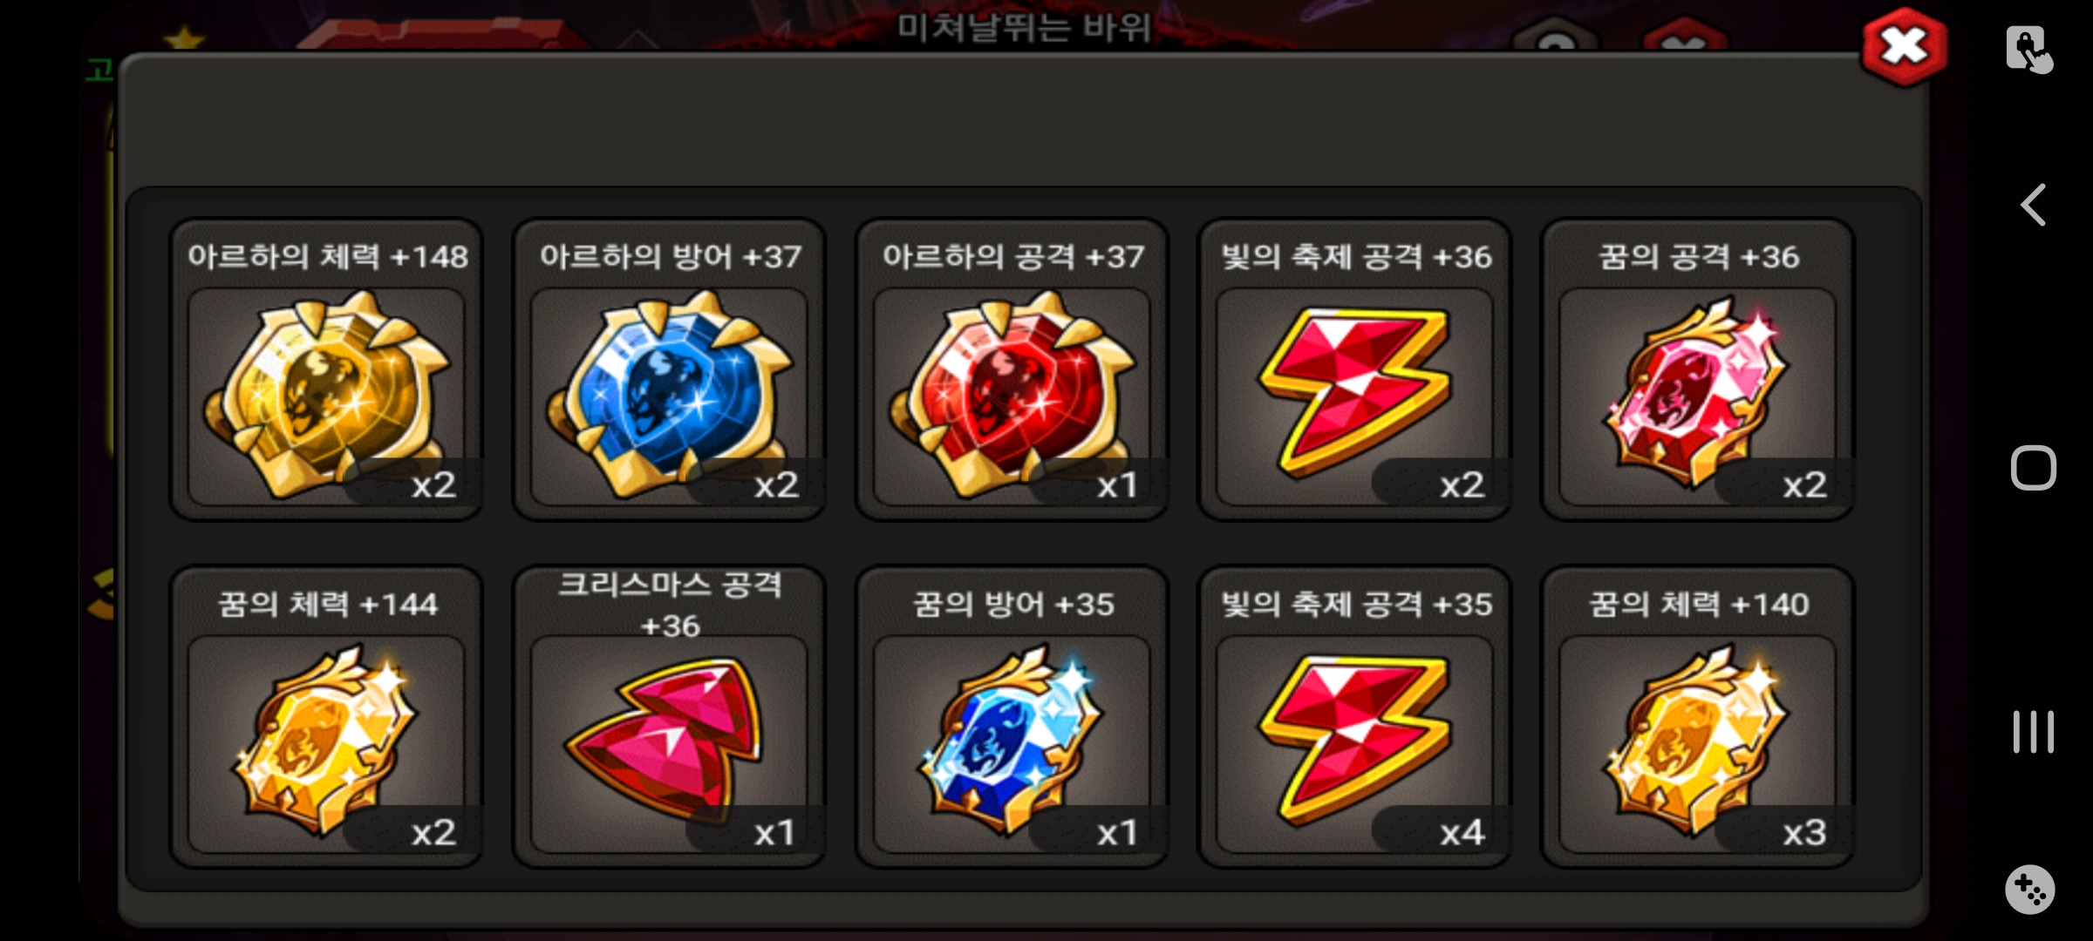The image size is (2093, 941).
Task: Select the yellow 꿈의 체력 +144 jewel
Action: point(326,744)
